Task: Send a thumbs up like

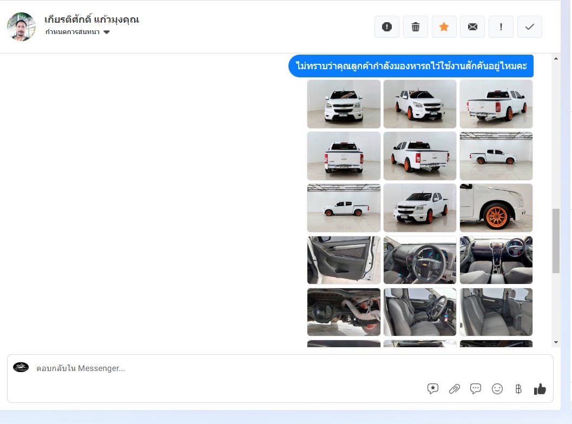Action: pyautogui.click(x=540, y=389)
